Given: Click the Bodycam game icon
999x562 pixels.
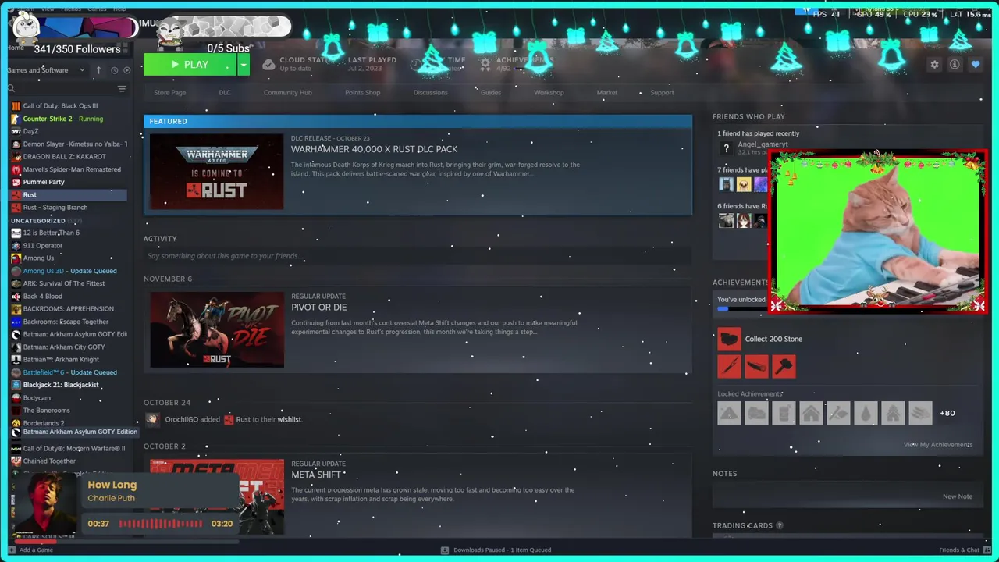Looking at the screenshot, I should pos(16,398).
